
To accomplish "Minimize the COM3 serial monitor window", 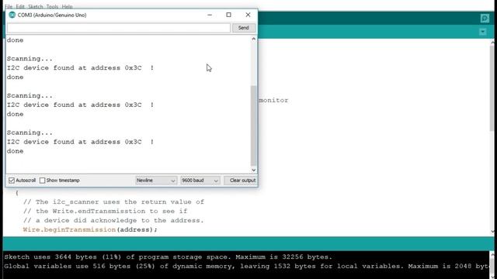I will point(210,15).
